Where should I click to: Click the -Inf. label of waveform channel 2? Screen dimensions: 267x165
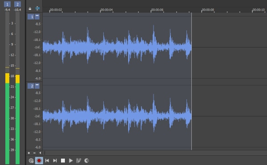[37, 116]
